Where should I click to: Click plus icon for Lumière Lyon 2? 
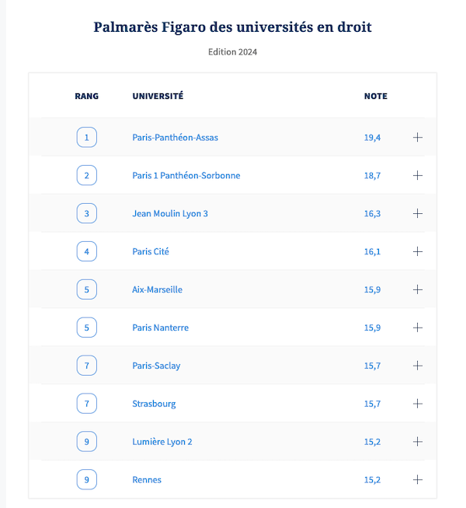418,442
